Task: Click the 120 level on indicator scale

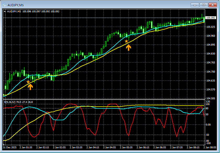Action: [208, 102]
